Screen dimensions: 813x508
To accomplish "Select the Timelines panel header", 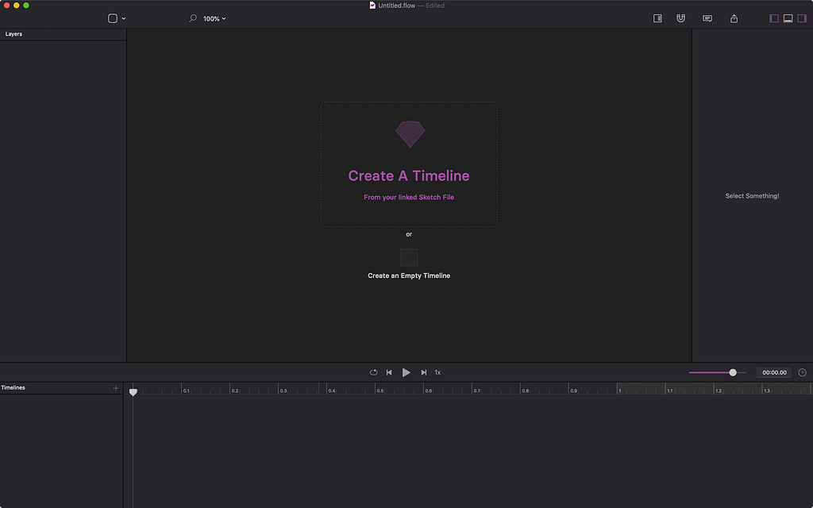I will point(13,387).
